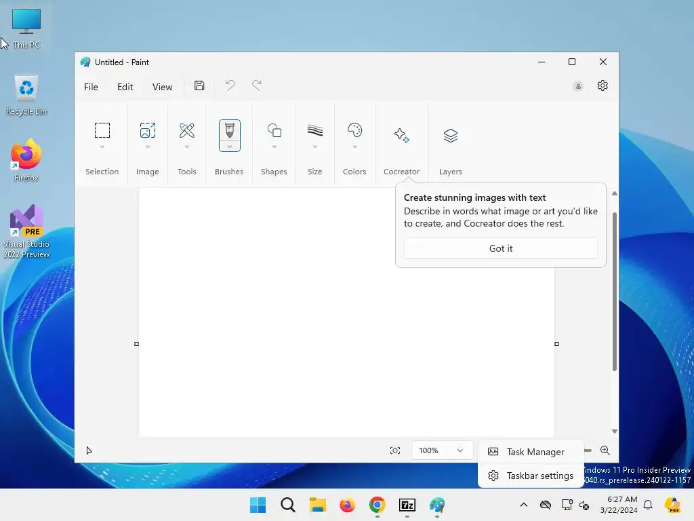Open the 100% zoom level dropdown
Screen dimensions: 694x521
pyautogui.click(x=441, y=450)
